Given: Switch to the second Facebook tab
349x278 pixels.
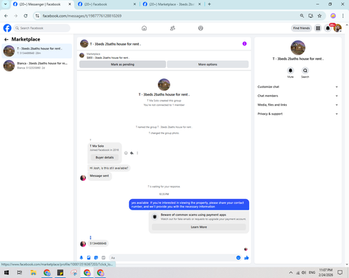Looking at the screenshot, I should click(96, 4).
